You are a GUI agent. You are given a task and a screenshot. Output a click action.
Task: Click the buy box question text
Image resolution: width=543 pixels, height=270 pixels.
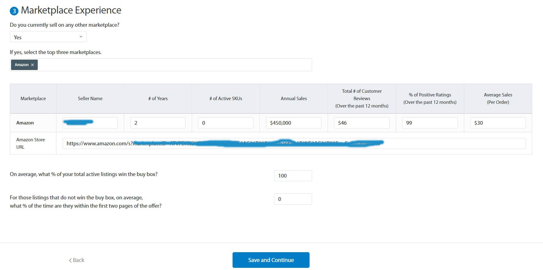[x=83, y=174]
